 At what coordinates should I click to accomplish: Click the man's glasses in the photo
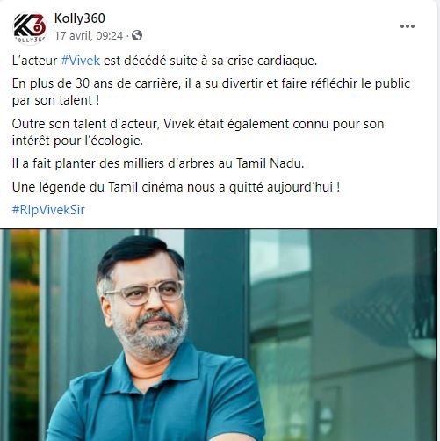146,293
